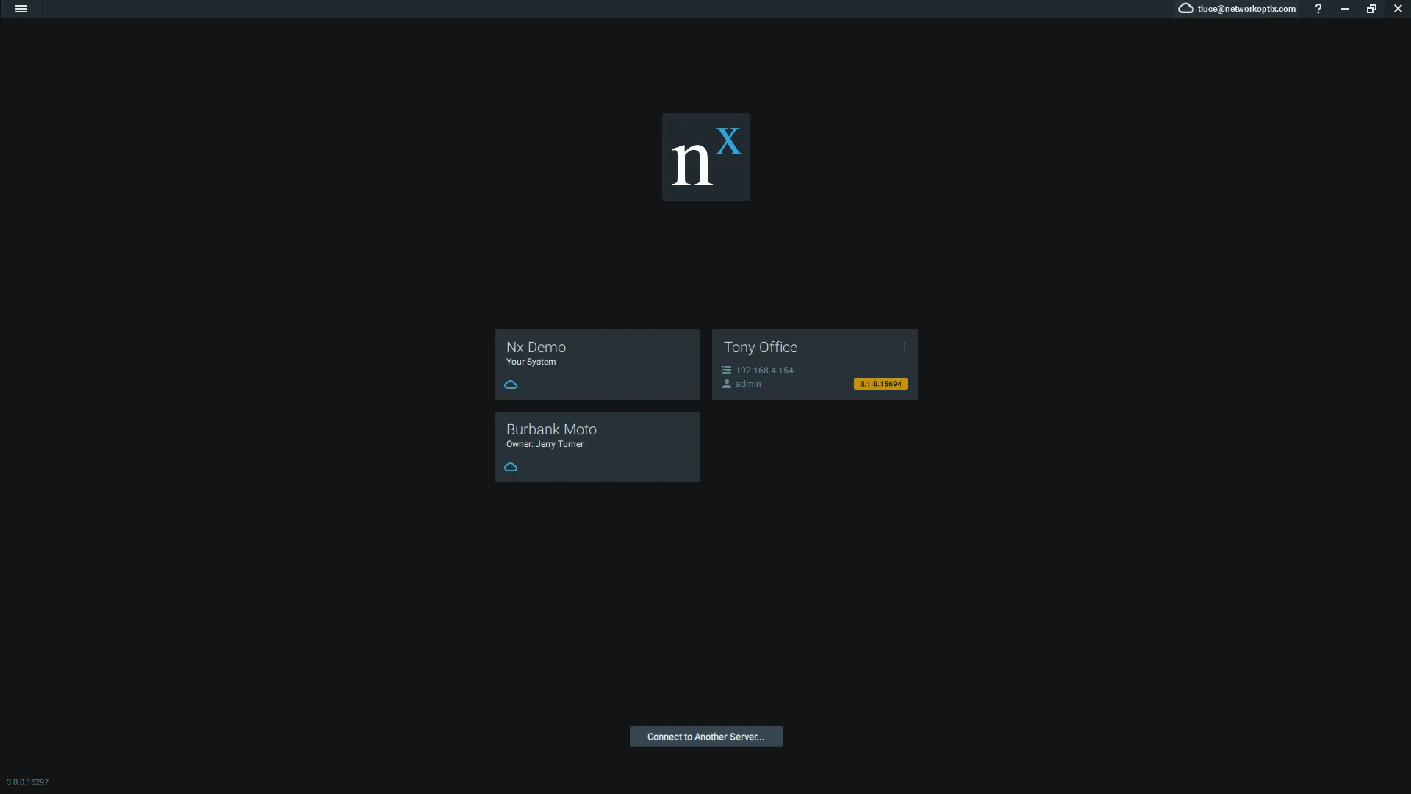Click the help question mark icon

pyautogui.click(x=1318, y=9)
